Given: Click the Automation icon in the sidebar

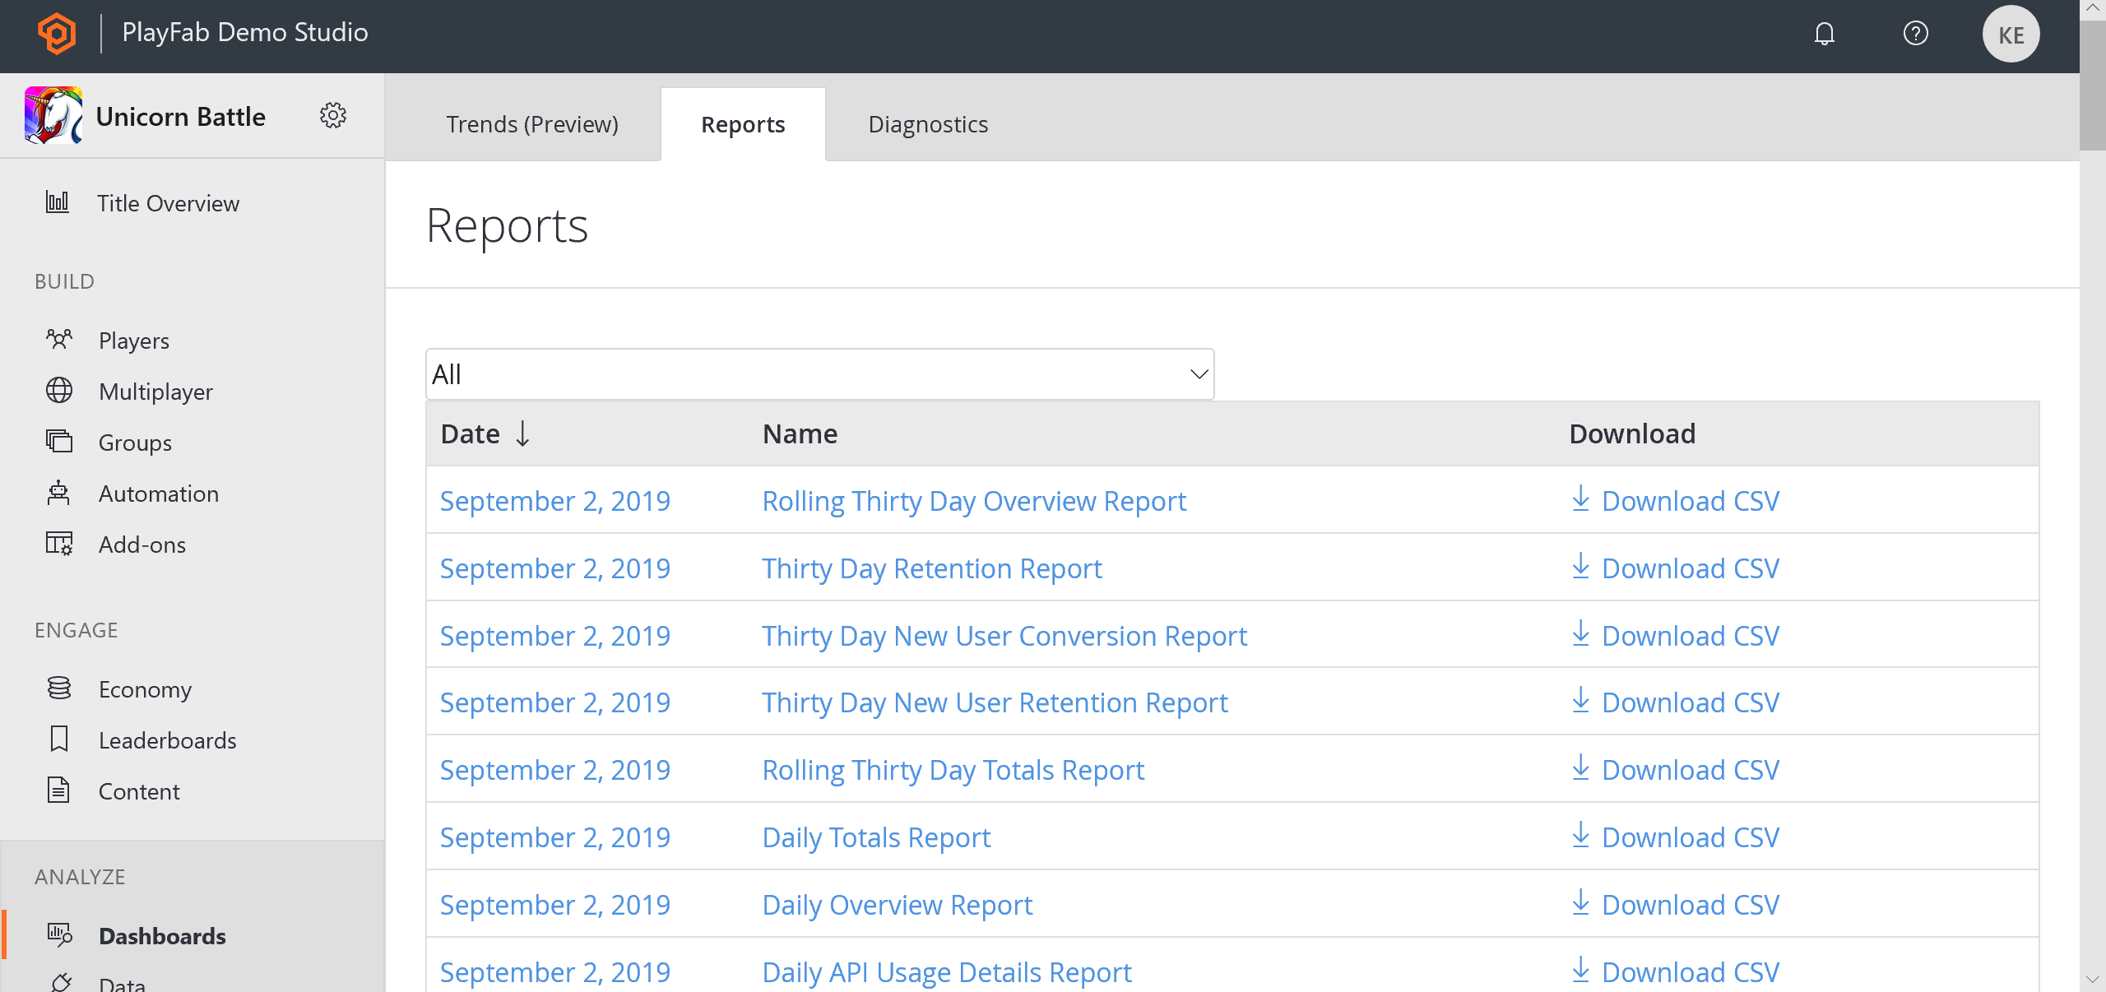Looking at the screenshot, I should pos(58,493).
